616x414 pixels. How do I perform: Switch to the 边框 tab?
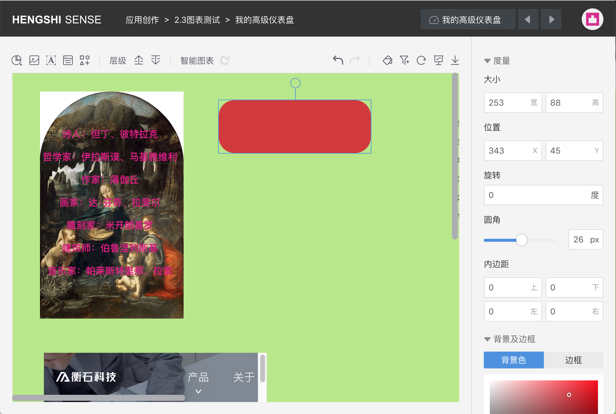coord(573,360)
